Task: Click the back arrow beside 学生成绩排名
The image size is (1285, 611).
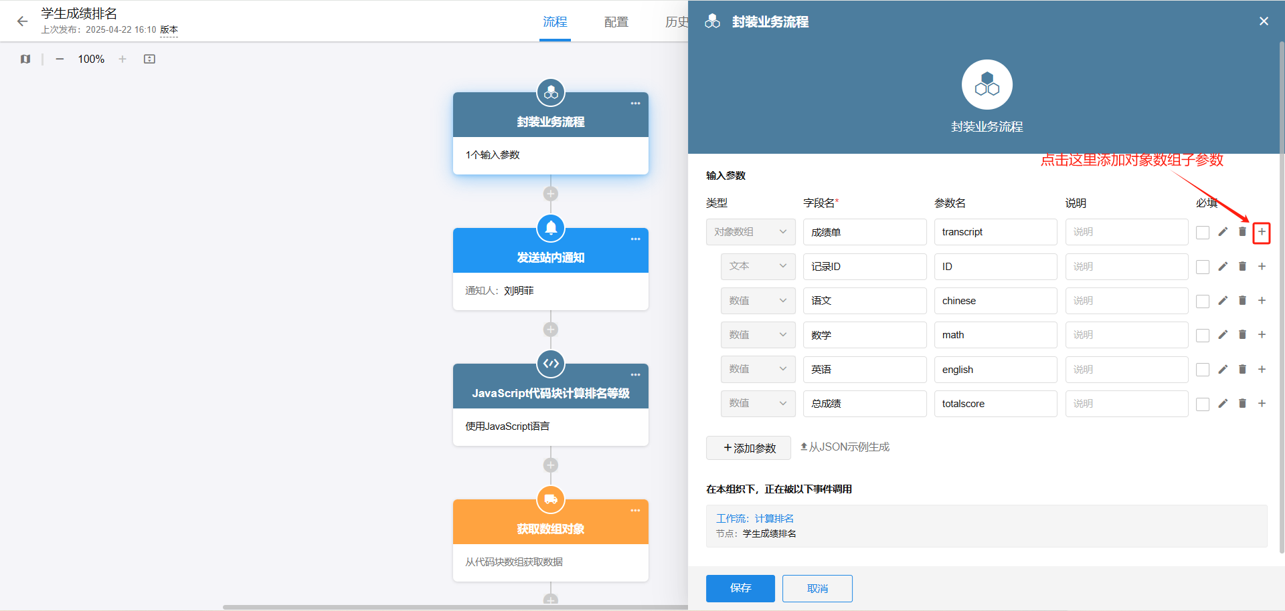Action: pos(22,21)
